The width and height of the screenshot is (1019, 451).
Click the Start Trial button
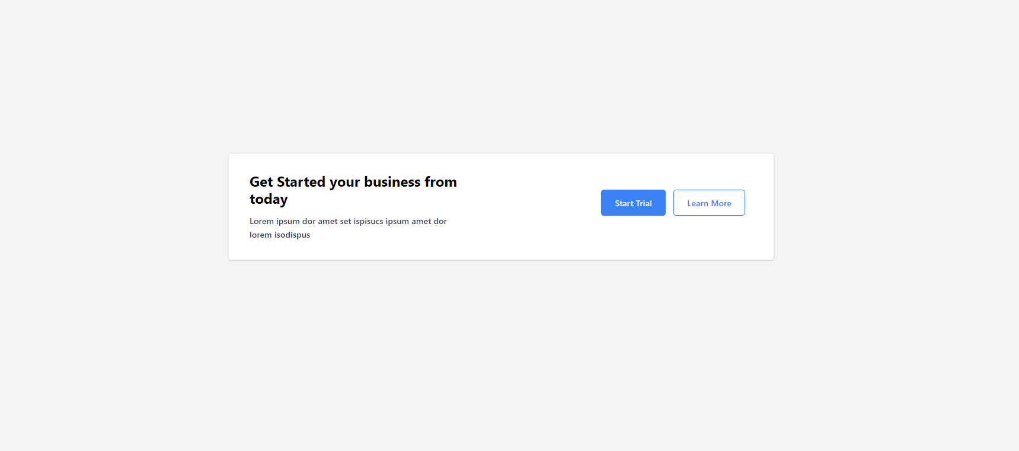pos(633,203)
